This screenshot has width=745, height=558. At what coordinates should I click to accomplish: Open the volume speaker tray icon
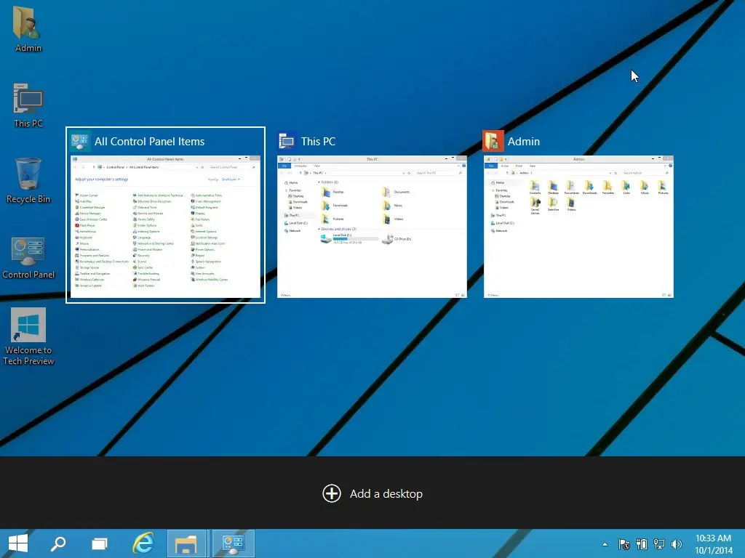677,544
